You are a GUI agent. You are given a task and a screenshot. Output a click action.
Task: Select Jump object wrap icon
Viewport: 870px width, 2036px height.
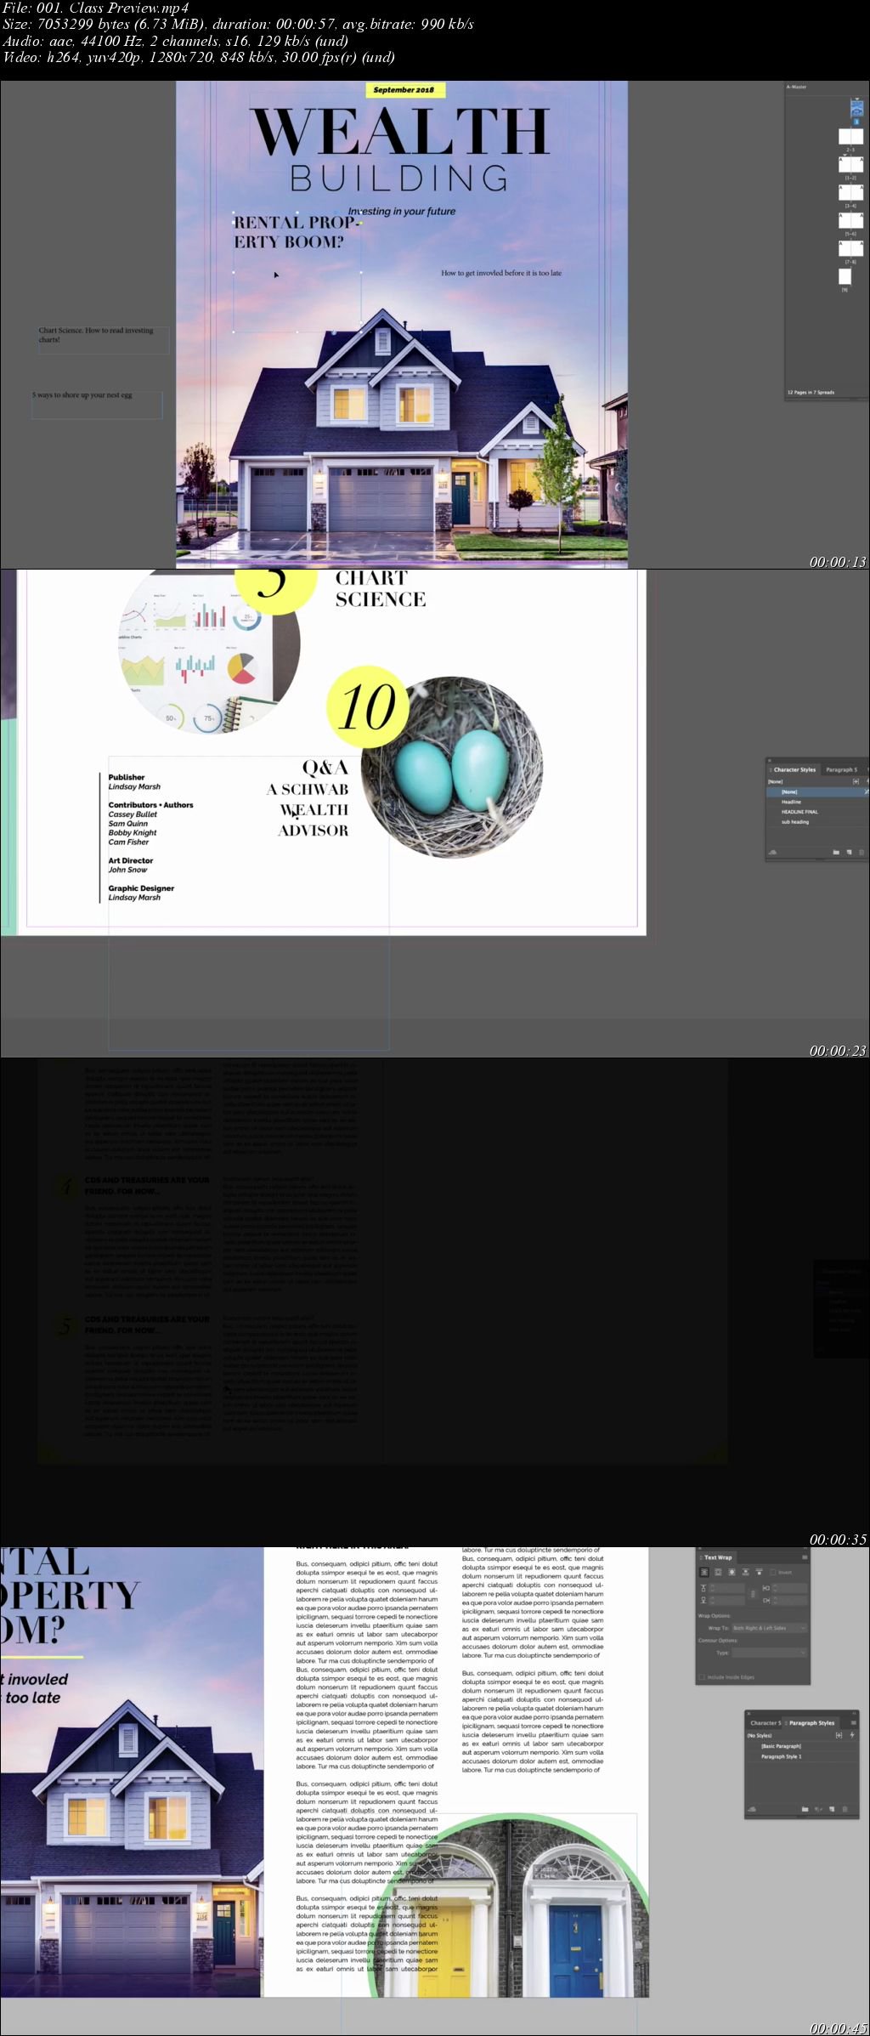(745, 1572)
